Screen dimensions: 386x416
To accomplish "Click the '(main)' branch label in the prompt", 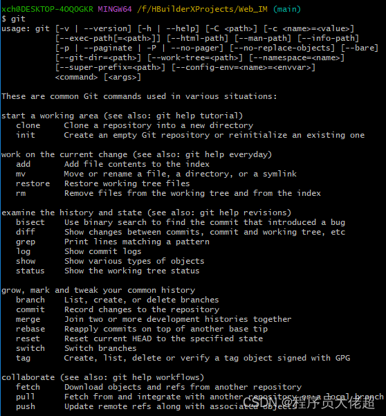I will 287,9.
